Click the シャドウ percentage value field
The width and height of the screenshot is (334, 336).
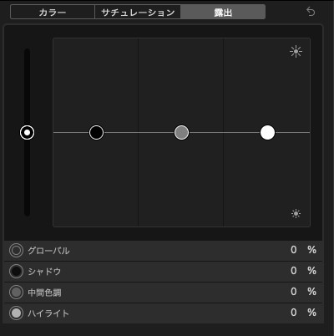tap(294, 271)
